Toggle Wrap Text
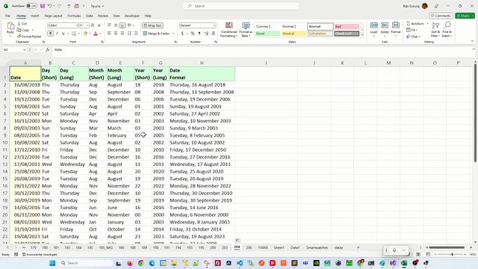Image resolution: width=478 pixels, height=269 pixels. click(x=152, y=25)
